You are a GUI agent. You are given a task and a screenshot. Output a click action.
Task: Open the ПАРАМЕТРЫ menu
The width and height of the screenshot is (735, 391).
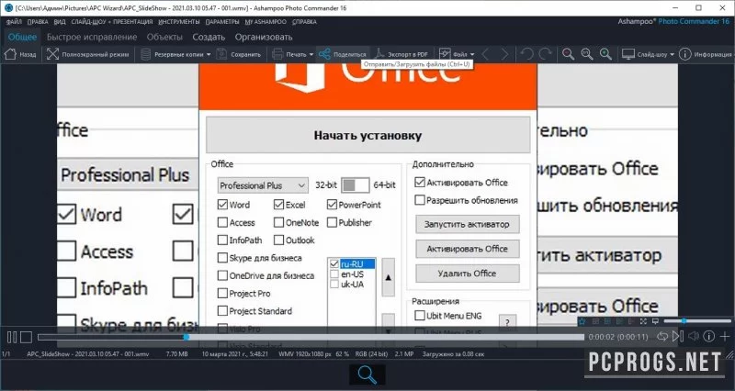tap(222, 22)
